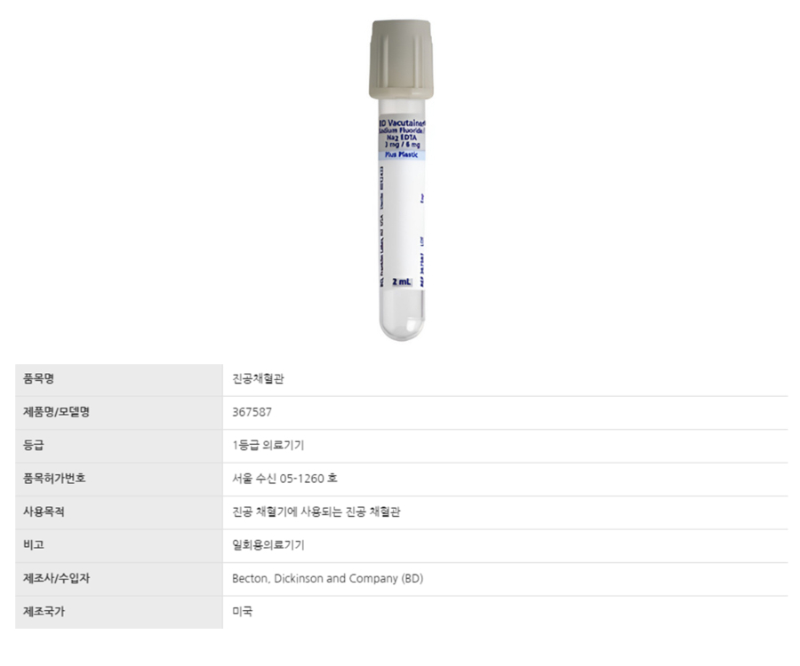Click the 1등급 의료기기 value

coord(268,446)
